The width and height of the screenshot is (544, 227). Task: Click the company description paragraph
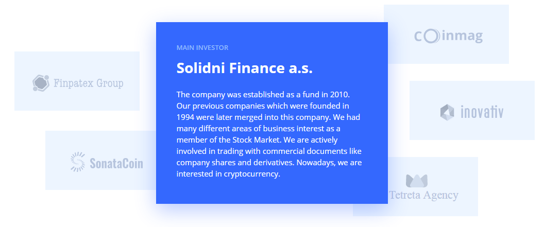click(269, 134)
